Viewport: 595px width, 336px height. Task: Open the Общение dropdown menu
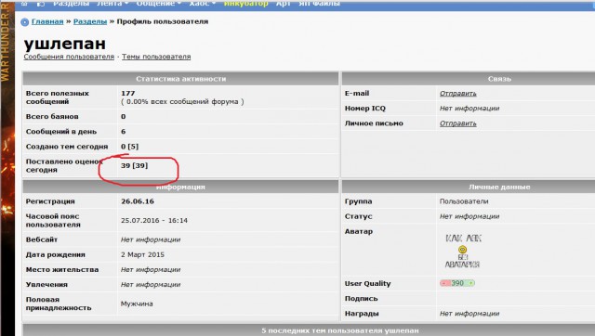point(159,4)
